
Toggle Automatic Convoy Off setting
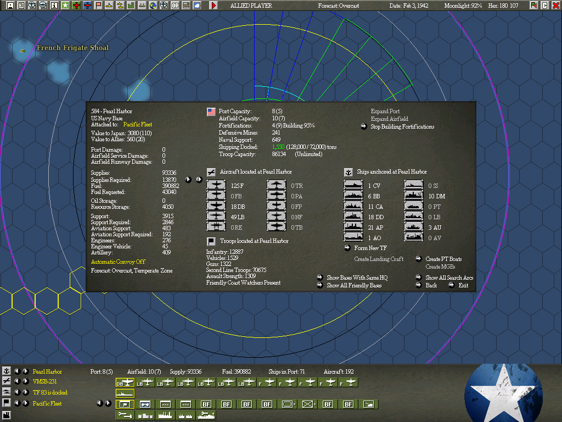point(118,262)
